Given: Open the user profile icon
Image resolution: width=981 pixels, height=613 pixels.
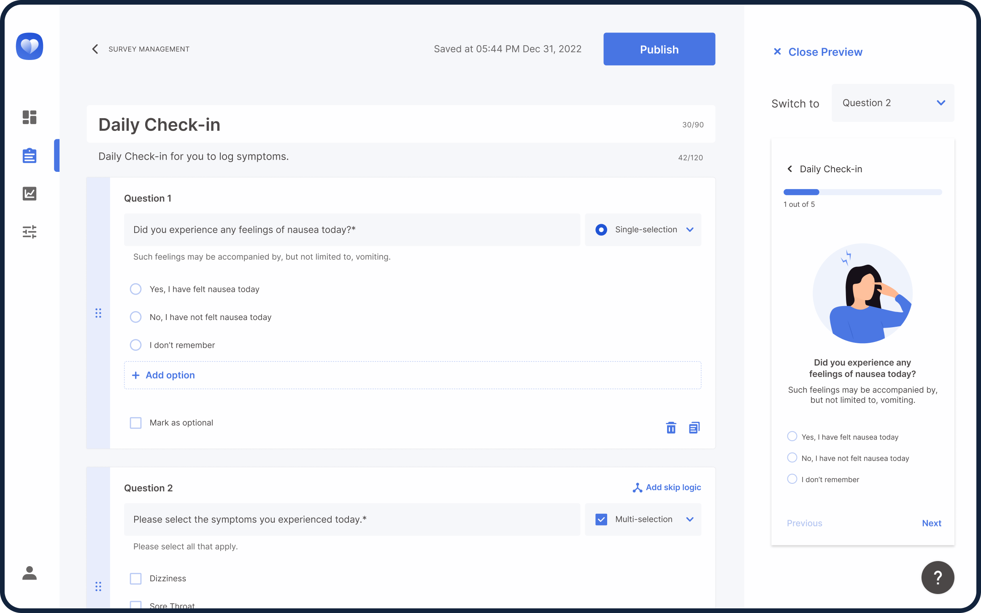Looking at the screenshot, I should 30,573.
